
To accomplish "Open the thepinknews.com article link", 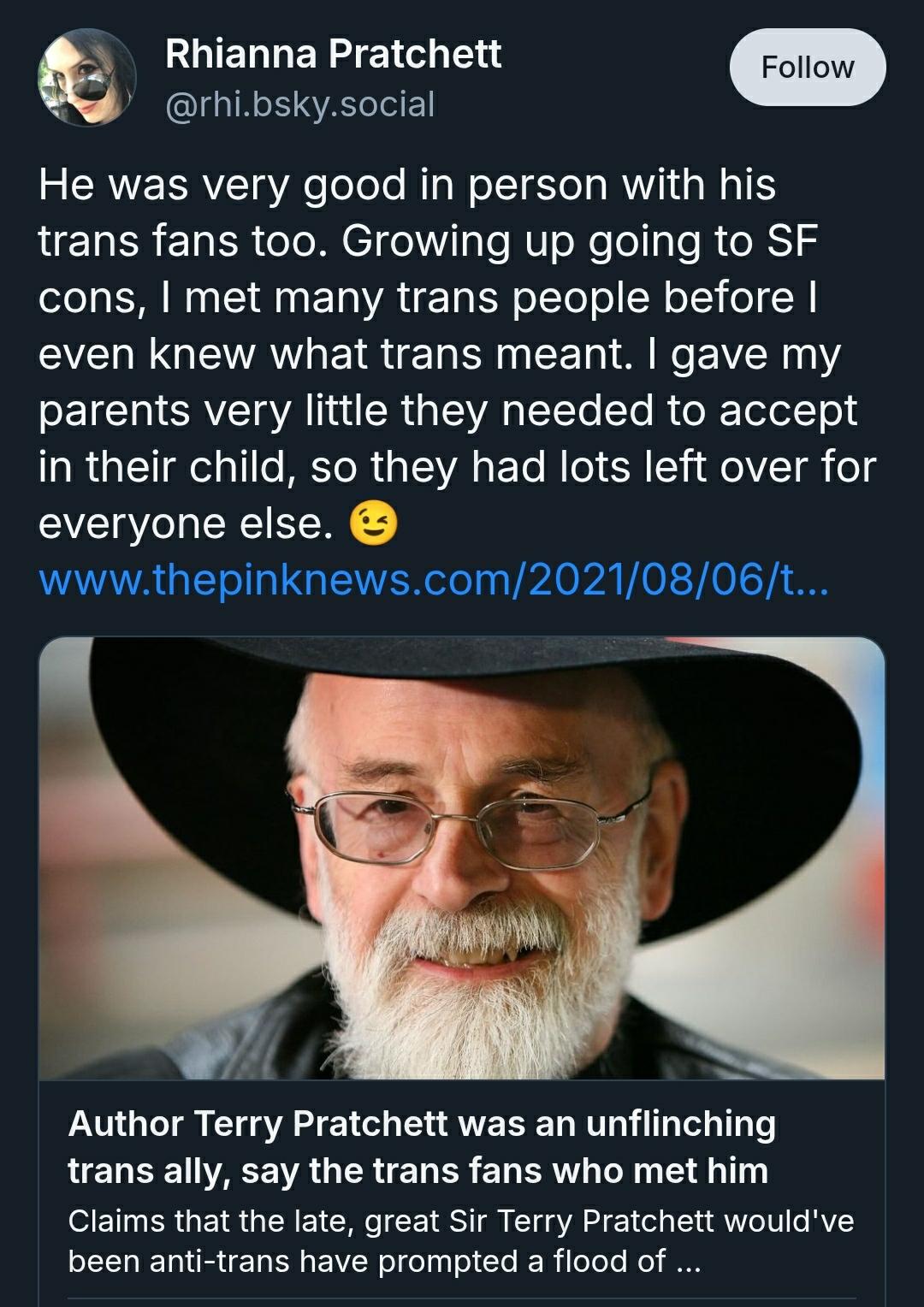I will [434, 583].
